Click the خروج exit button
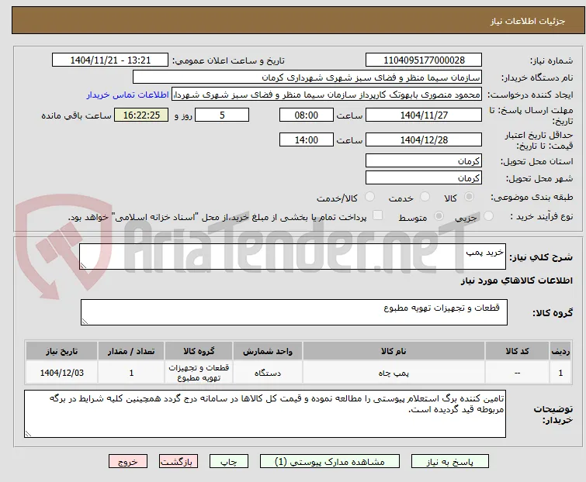586x482 pixels. pyautogui.click(x=128, y=462)
